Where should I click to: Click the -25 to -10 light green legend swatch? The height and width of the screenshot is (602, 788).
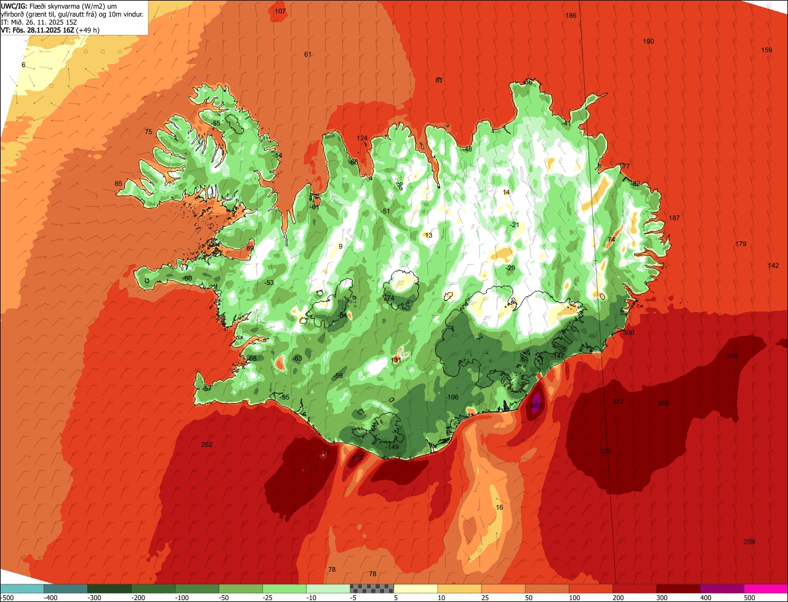click(x=284, y=588)
